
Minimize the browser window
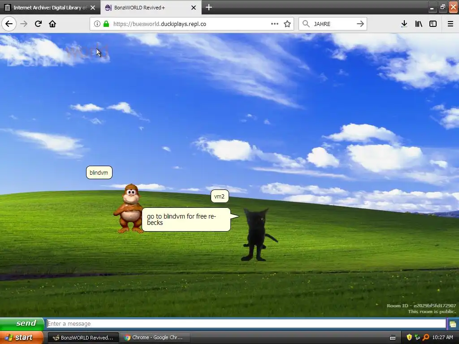(x=432, y=8)
